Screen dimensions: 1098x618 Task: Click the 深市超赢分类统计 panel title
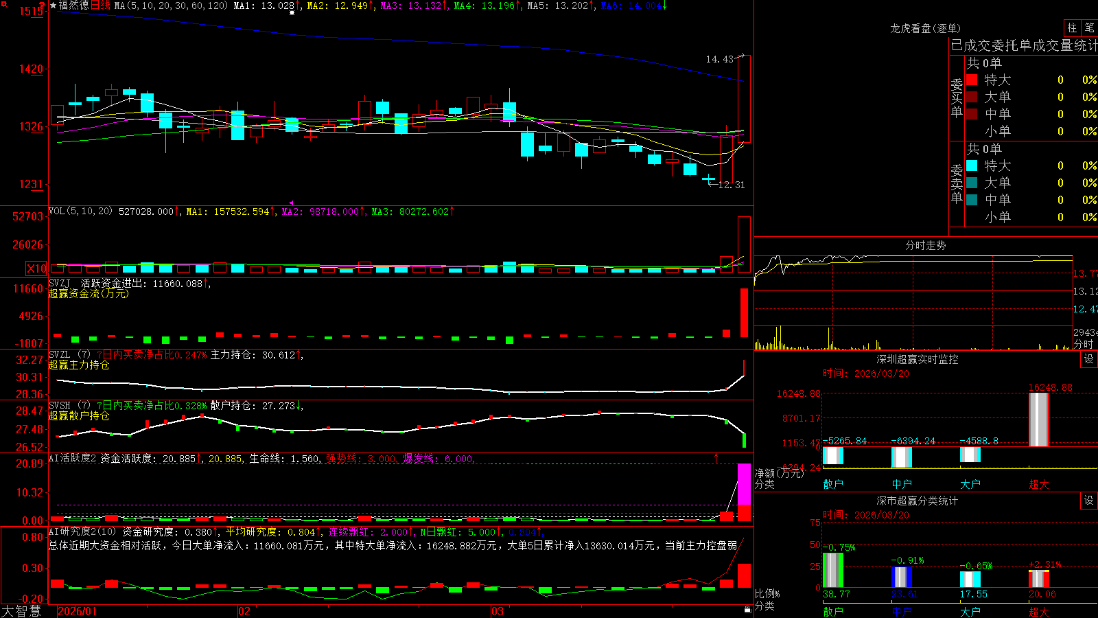pos(918,501)
